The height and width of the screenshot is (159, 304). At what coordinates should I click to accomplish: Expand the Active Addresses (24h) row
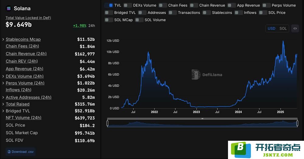(3, 97)
